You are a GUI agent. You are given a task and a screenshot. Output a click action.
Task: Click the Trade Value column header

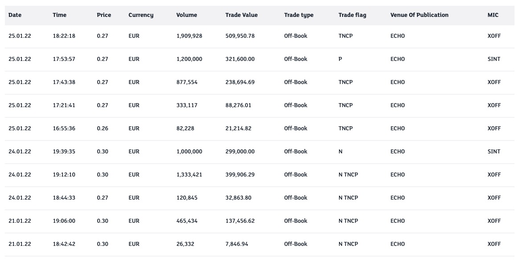[x=241, y=15]
